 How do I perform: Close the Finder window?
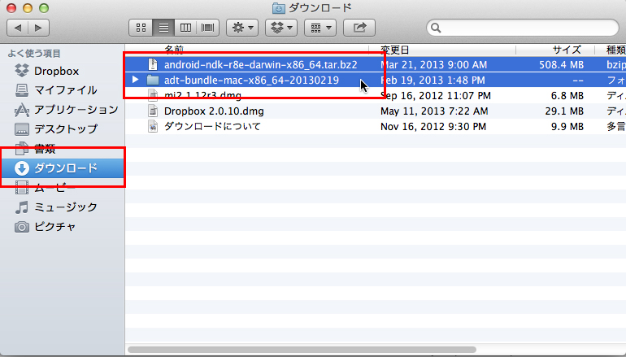point(11,7)
